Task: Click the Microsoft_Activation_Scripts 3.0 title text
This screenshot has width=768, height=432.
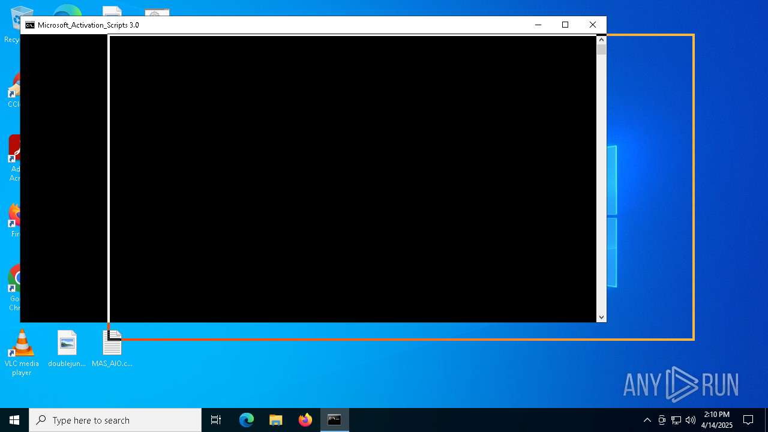Action: (88, 25)
